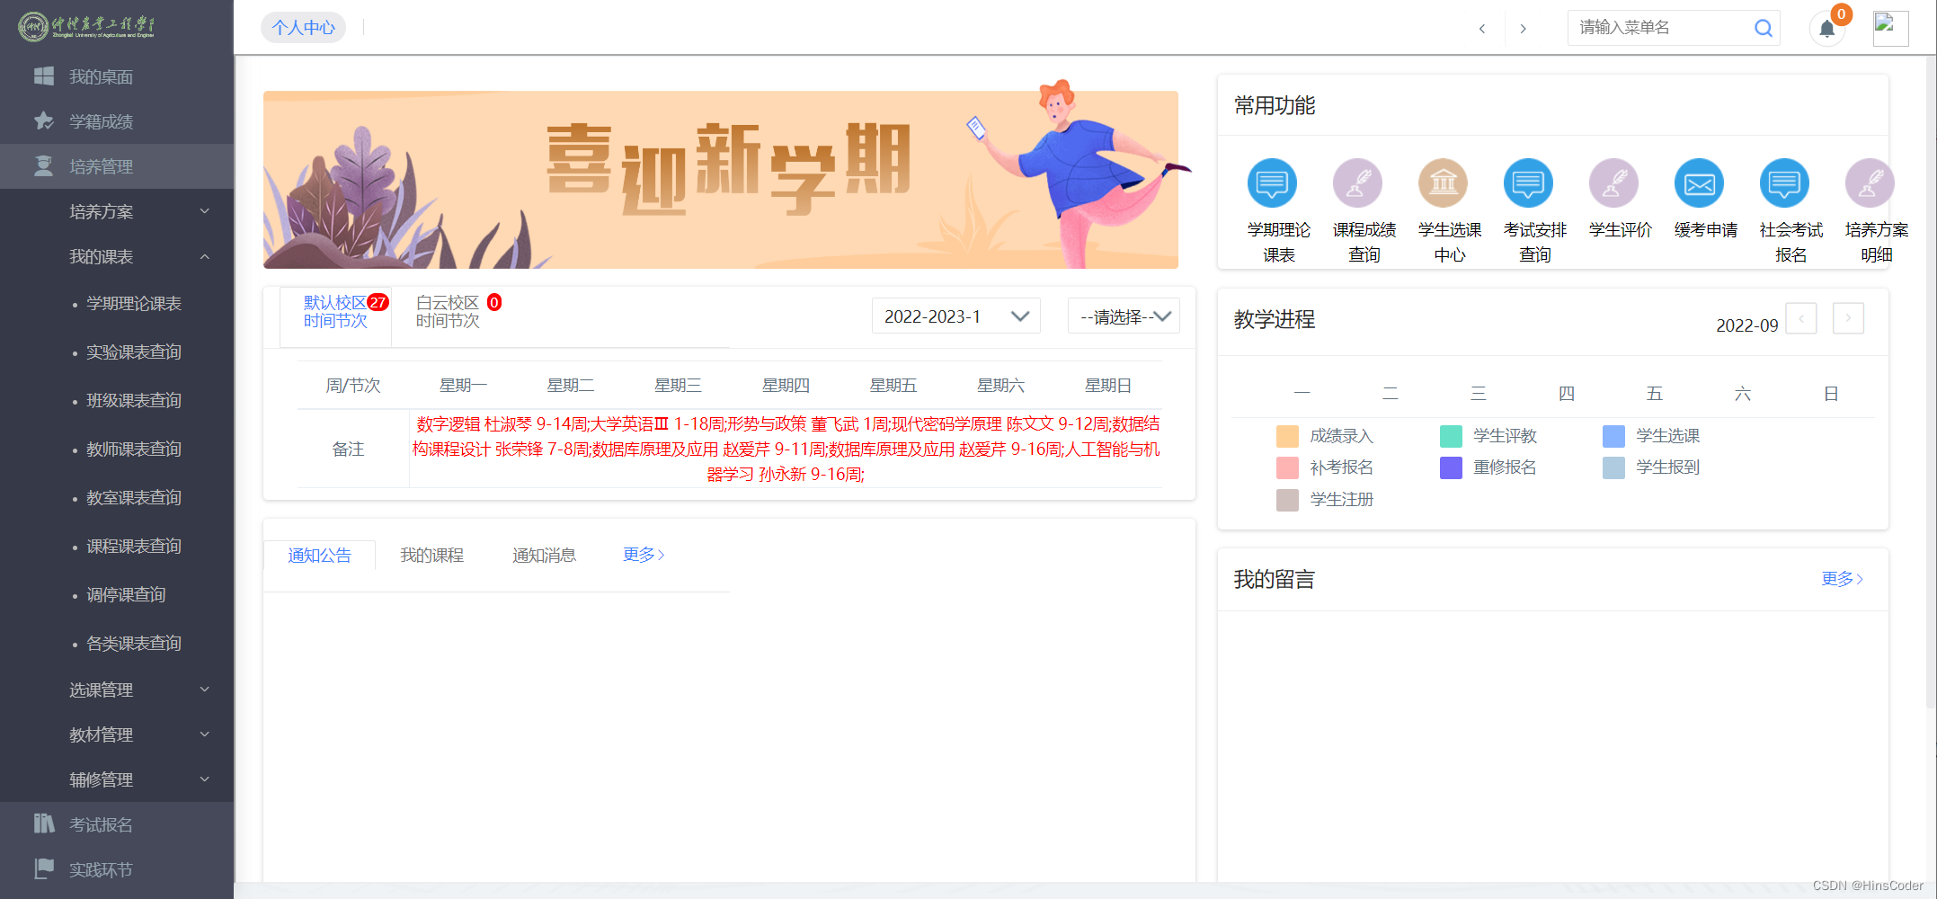Open 学期理论课表 shortcut icon

point(1272,183)
